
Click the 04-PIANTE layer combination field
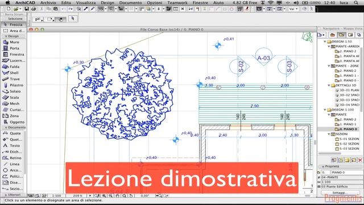click(x=342, y=177)
